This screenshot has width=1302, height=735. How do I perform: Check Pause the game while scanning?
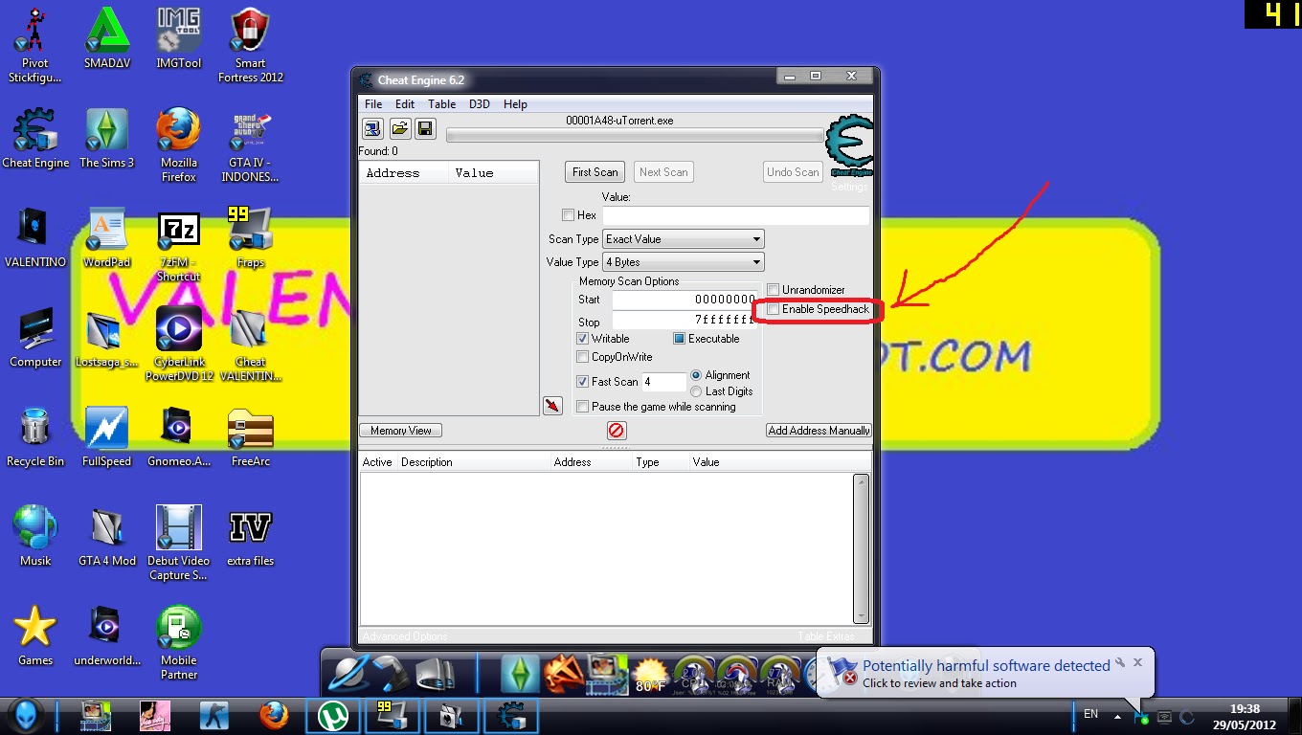coord(583,407)
